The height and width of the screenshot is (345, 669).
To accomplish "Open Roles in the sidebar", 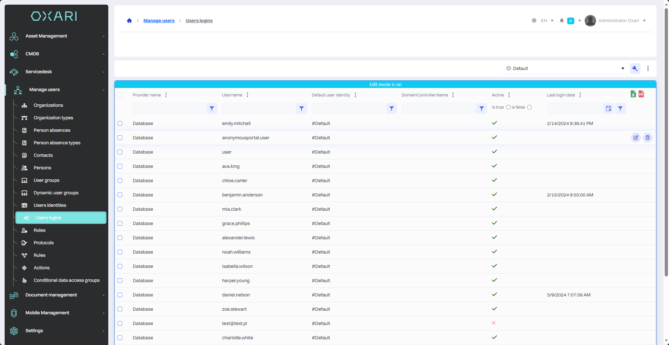I will click(x=40, y=230).
